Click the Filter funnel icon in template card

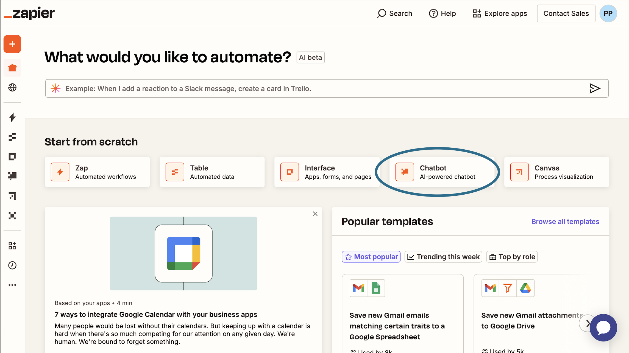coord(508,288)
